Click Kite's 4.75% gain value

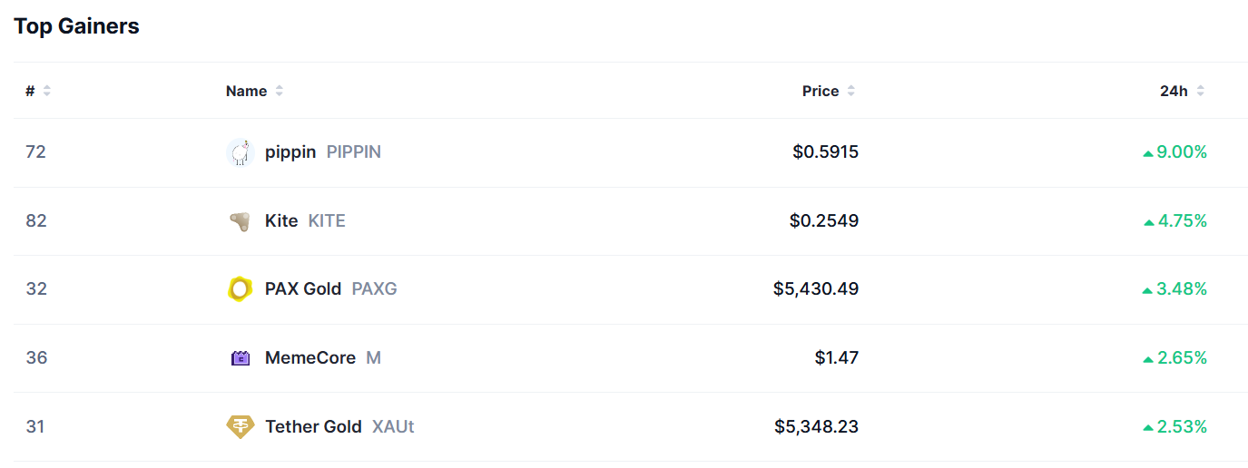[1181, 221]
